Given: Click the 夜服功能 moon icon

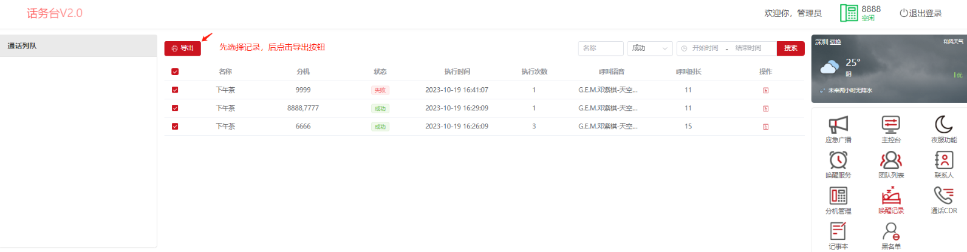Looking at the screenshot, I should coord(943,125).
